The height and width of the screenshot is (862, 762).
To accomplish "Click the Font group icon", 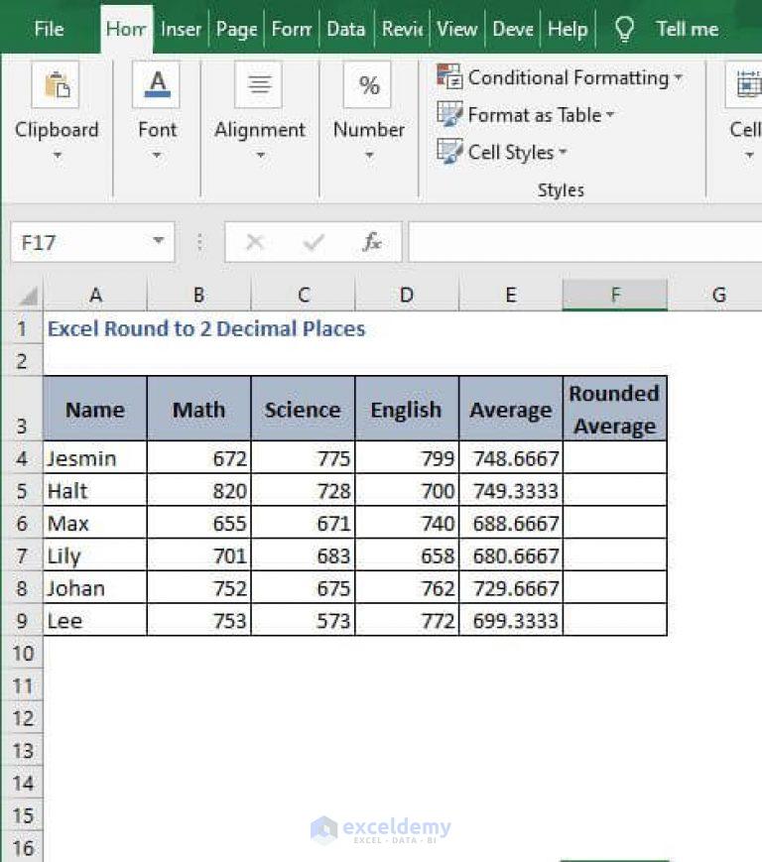I will (x=157, y=84).
